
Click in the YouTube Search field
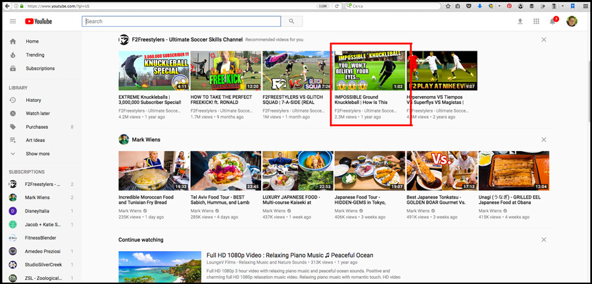point(182,22)
